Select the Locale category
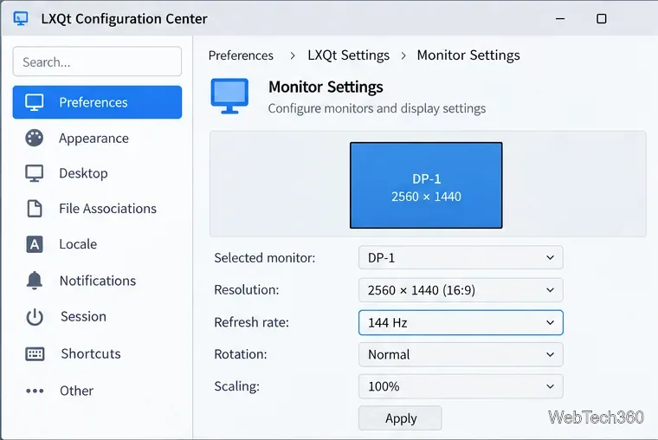Viewport: 658px width, 440px height. pyautogui.click(x=97, y=244)
